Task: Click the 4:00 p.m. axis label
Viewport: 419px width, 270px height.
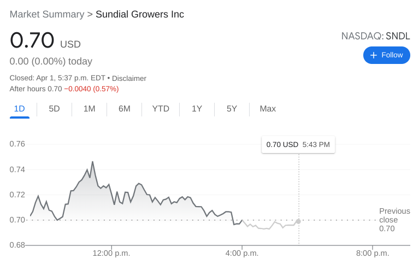Action: pos(242,253)
